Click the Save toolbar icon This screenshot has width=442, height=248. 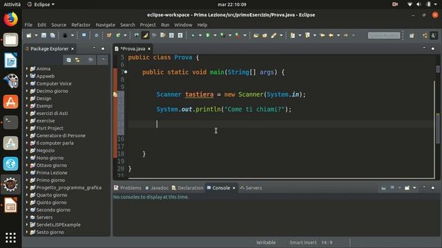tap(44, 35)
